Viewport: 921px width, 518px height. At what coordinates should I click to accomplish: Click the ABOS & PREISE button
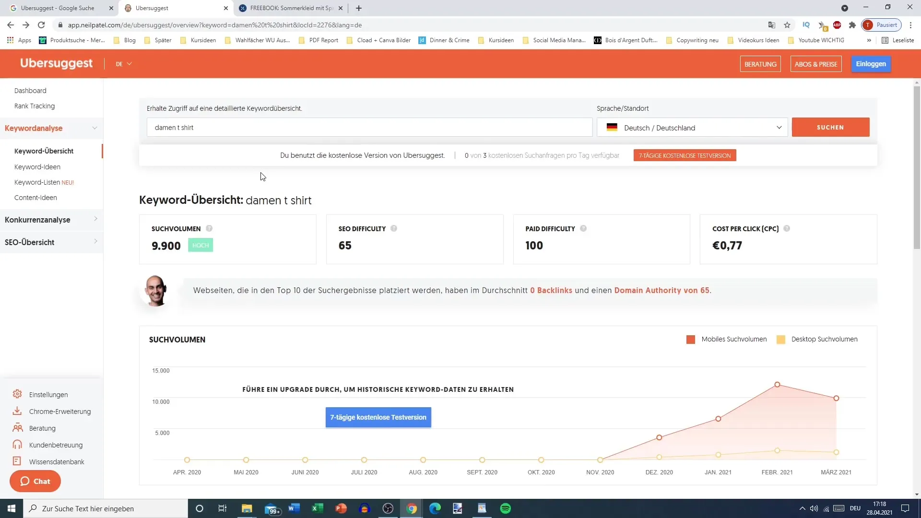click(x=815, y=63)
